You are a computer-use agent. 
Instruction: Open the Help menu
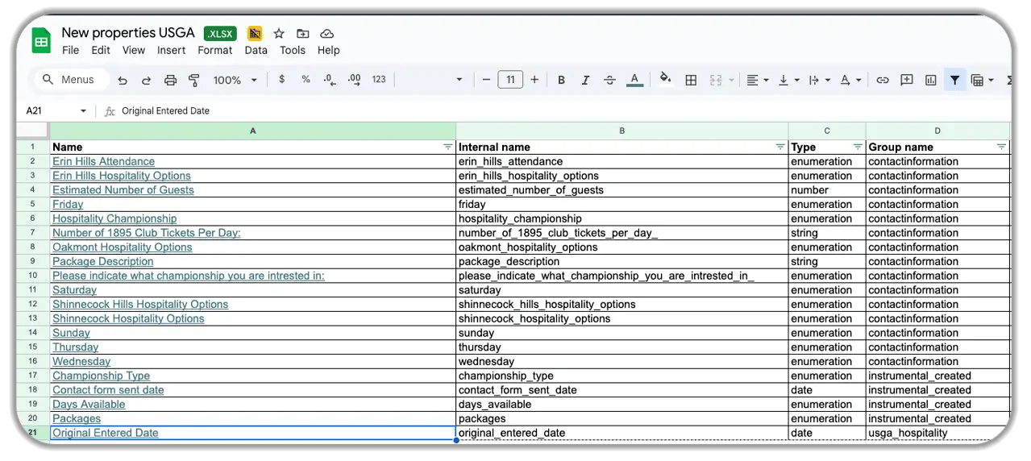(x=328, y=50)
